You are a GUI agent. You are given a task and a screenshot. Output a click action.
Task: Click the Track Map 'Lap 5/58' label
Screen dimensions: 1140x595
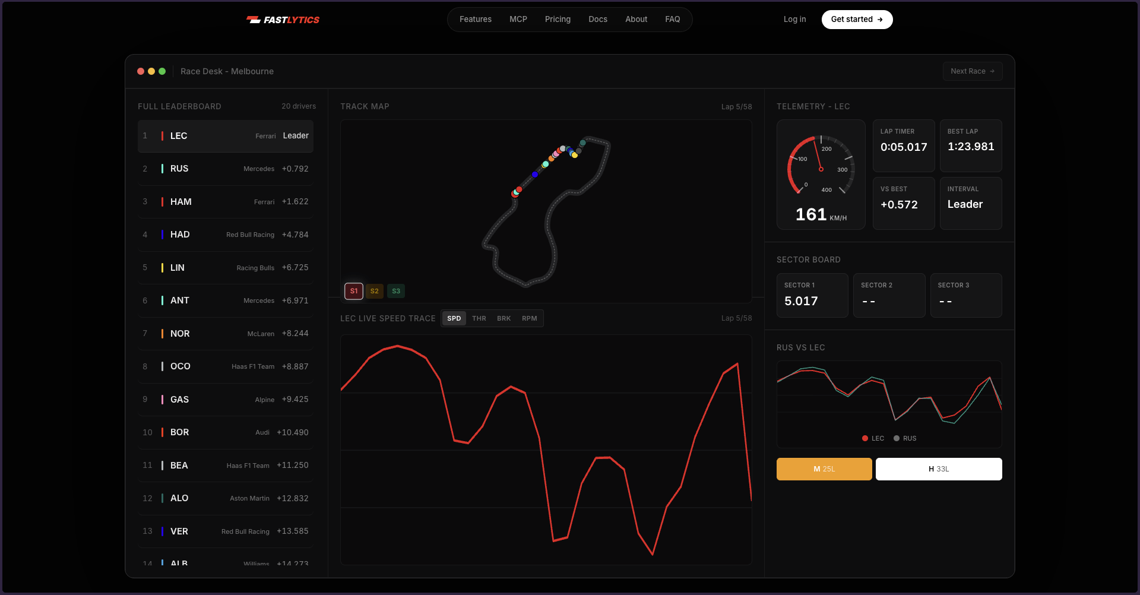click(736, 107)
